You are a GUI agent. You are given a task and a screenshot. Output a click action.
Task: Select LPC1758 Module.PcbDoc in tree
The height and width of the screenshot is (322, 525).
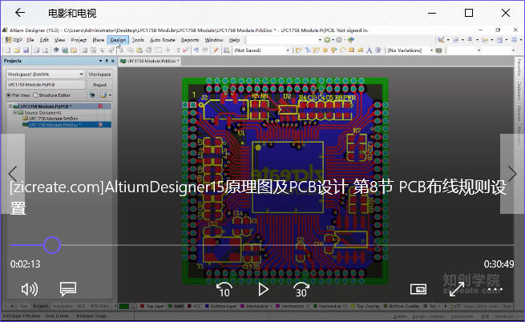(x=55, y=125)
